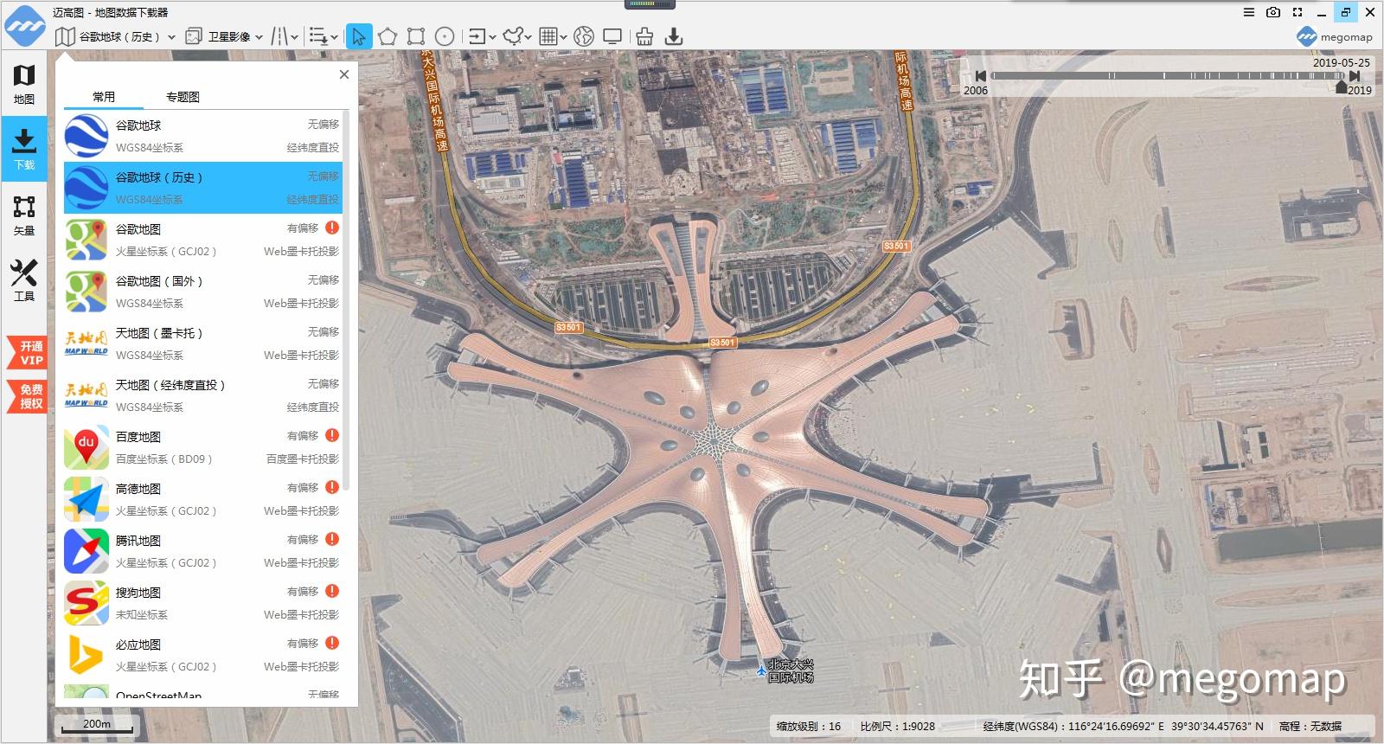
Task: Click the 比例尺：1:9028 status text
Action: (x=897, y=727)
